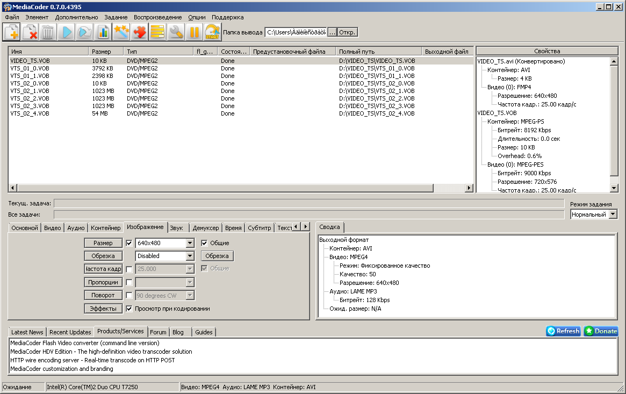This screenshot has height=394, width=626.
Task: Click the ... browse output folder button
Action: coord(332,32)
